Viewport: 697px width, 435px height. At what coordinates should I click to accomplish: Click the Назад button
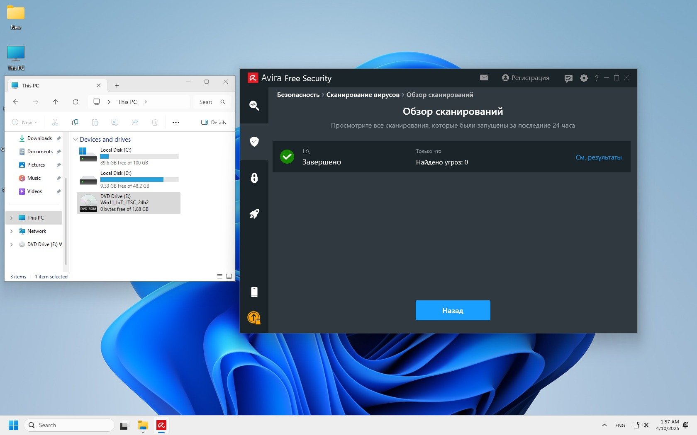[x=453, y=310]
